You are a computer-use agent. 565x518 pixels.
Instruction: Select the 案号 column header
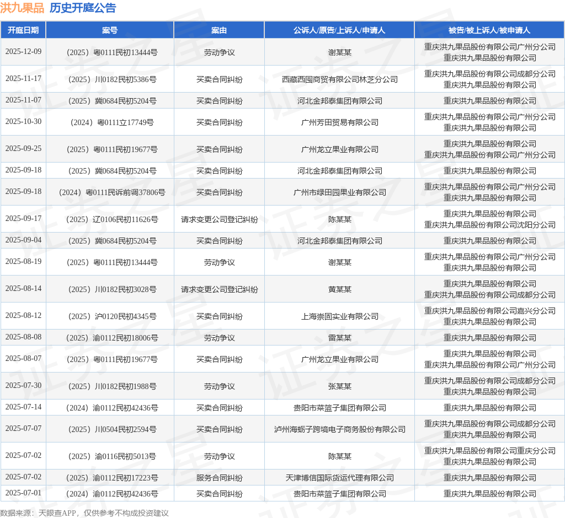point(110,30)
